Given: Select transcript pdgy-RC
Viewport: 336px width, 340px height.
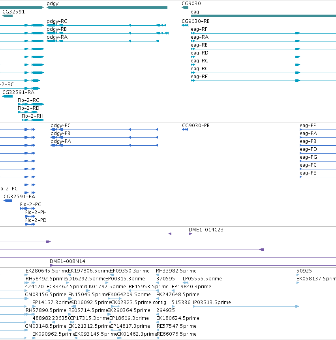Looking at the screenshot, I should coord(107,25).
